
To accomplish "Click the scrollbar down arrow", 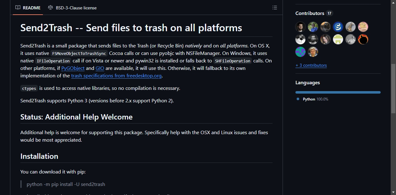I will (393, 192).
